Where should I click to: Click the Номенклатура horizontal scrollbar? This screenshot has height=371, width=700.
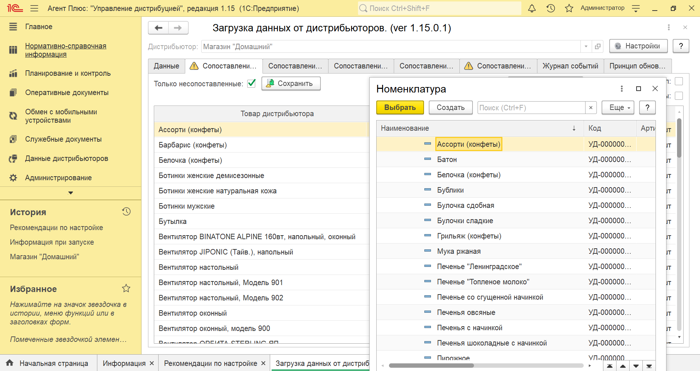(431, 366)
